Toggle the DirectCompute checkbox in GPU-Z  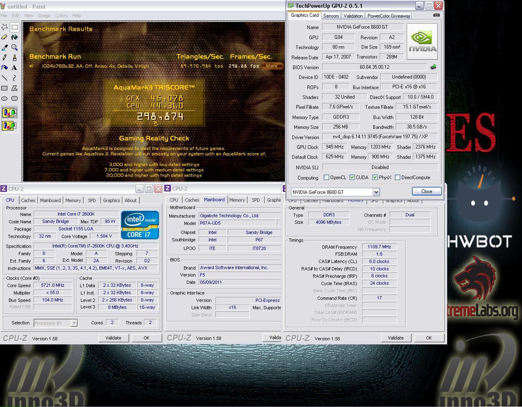pyautogui.click(x=397, y=178)
